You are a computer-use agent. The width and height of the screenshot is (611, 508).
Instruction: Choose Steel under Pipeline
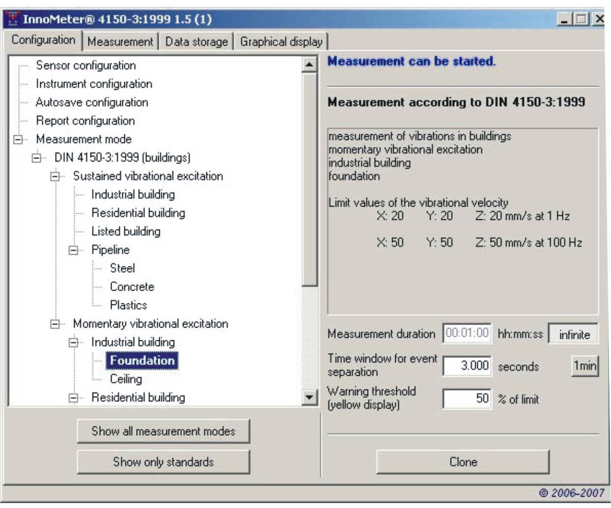(x=122, y=269)
